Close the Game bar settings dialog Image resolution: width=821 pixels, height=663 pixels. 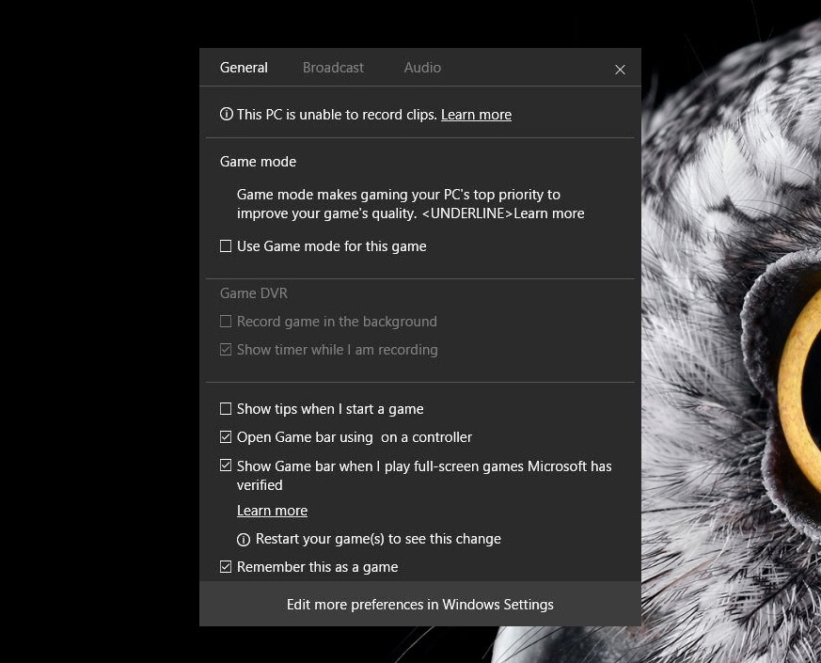pyautogui.click(x=620, y=69)
